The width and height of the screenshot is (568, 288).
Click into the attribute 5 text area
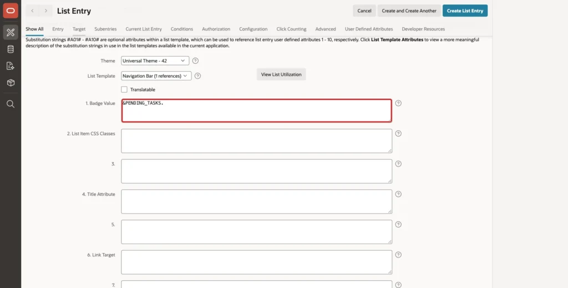[x=256, y=232]
